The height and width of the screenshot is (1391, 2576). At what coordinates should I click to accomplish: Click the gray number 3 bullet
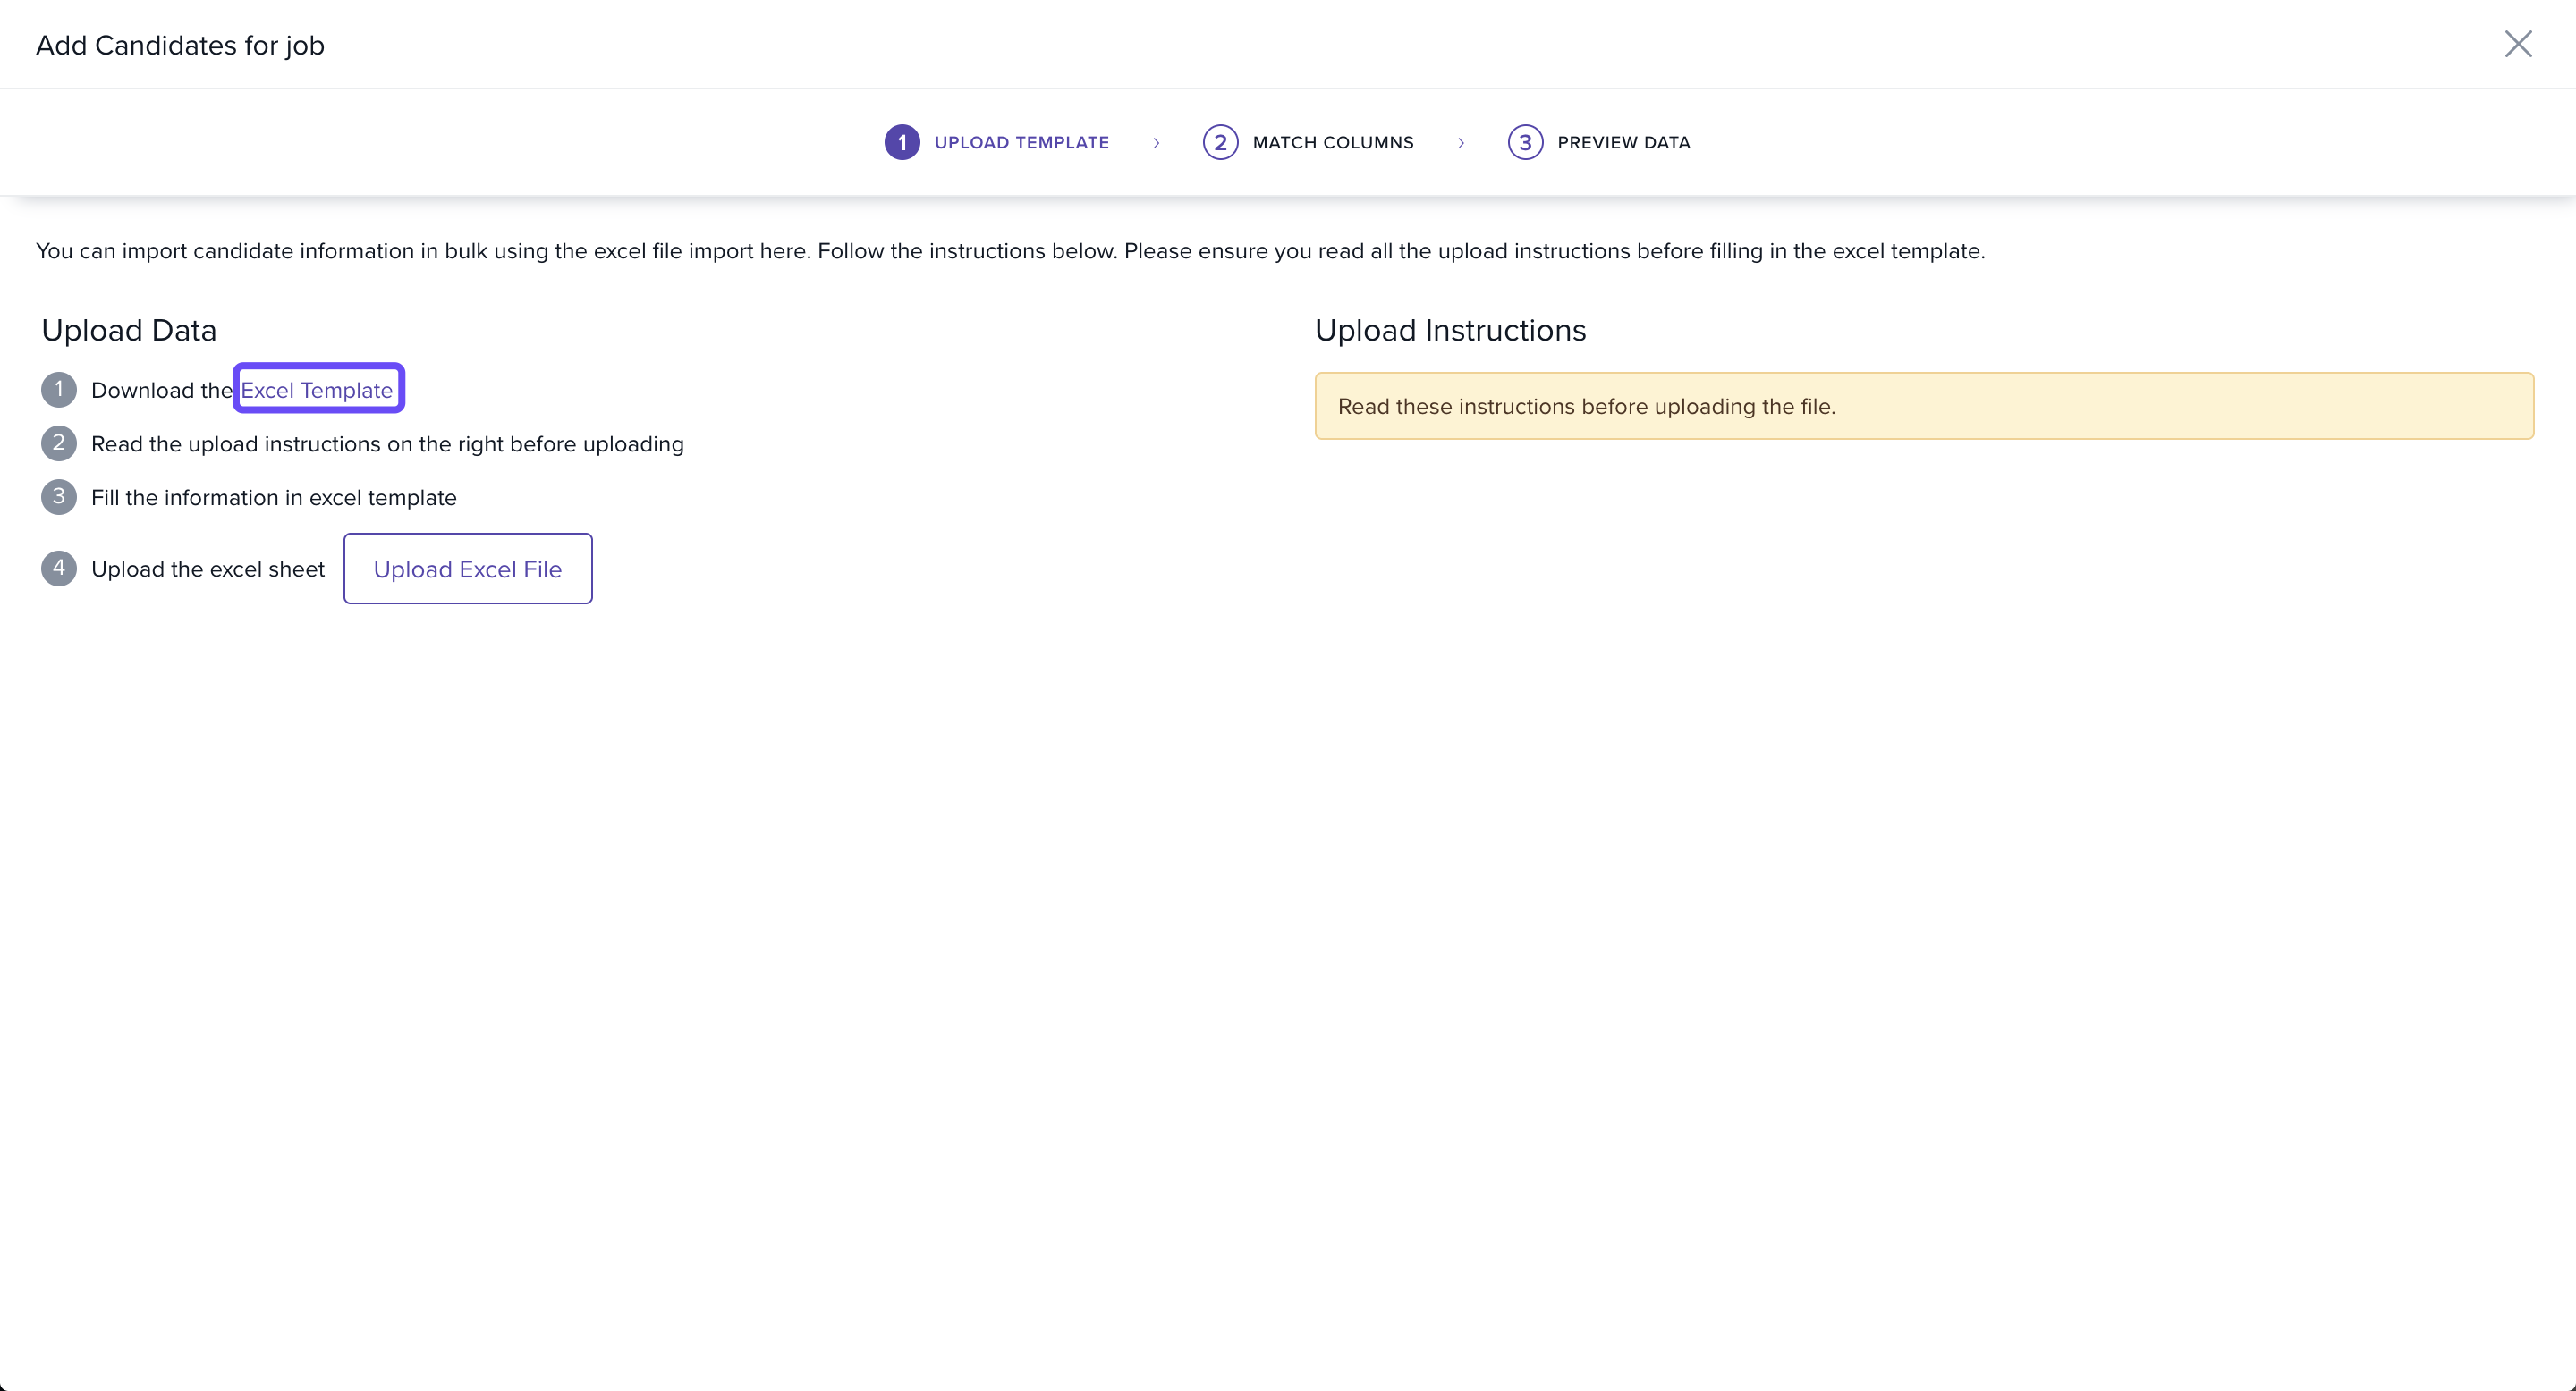tap(59, 497)
